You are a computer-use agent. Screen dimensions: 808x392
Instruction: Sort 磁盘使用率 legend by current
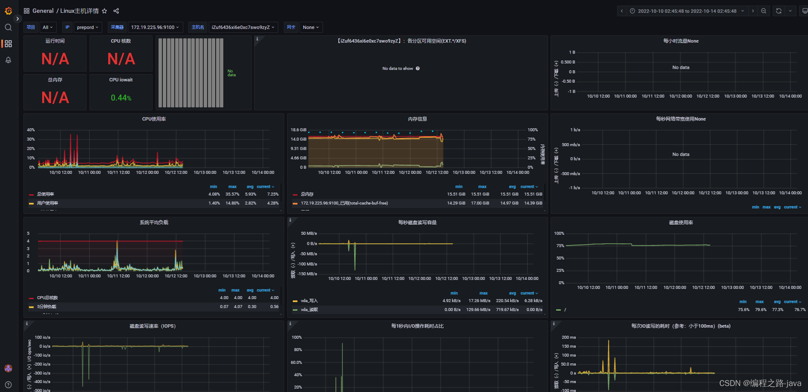(x=792, y=302)
